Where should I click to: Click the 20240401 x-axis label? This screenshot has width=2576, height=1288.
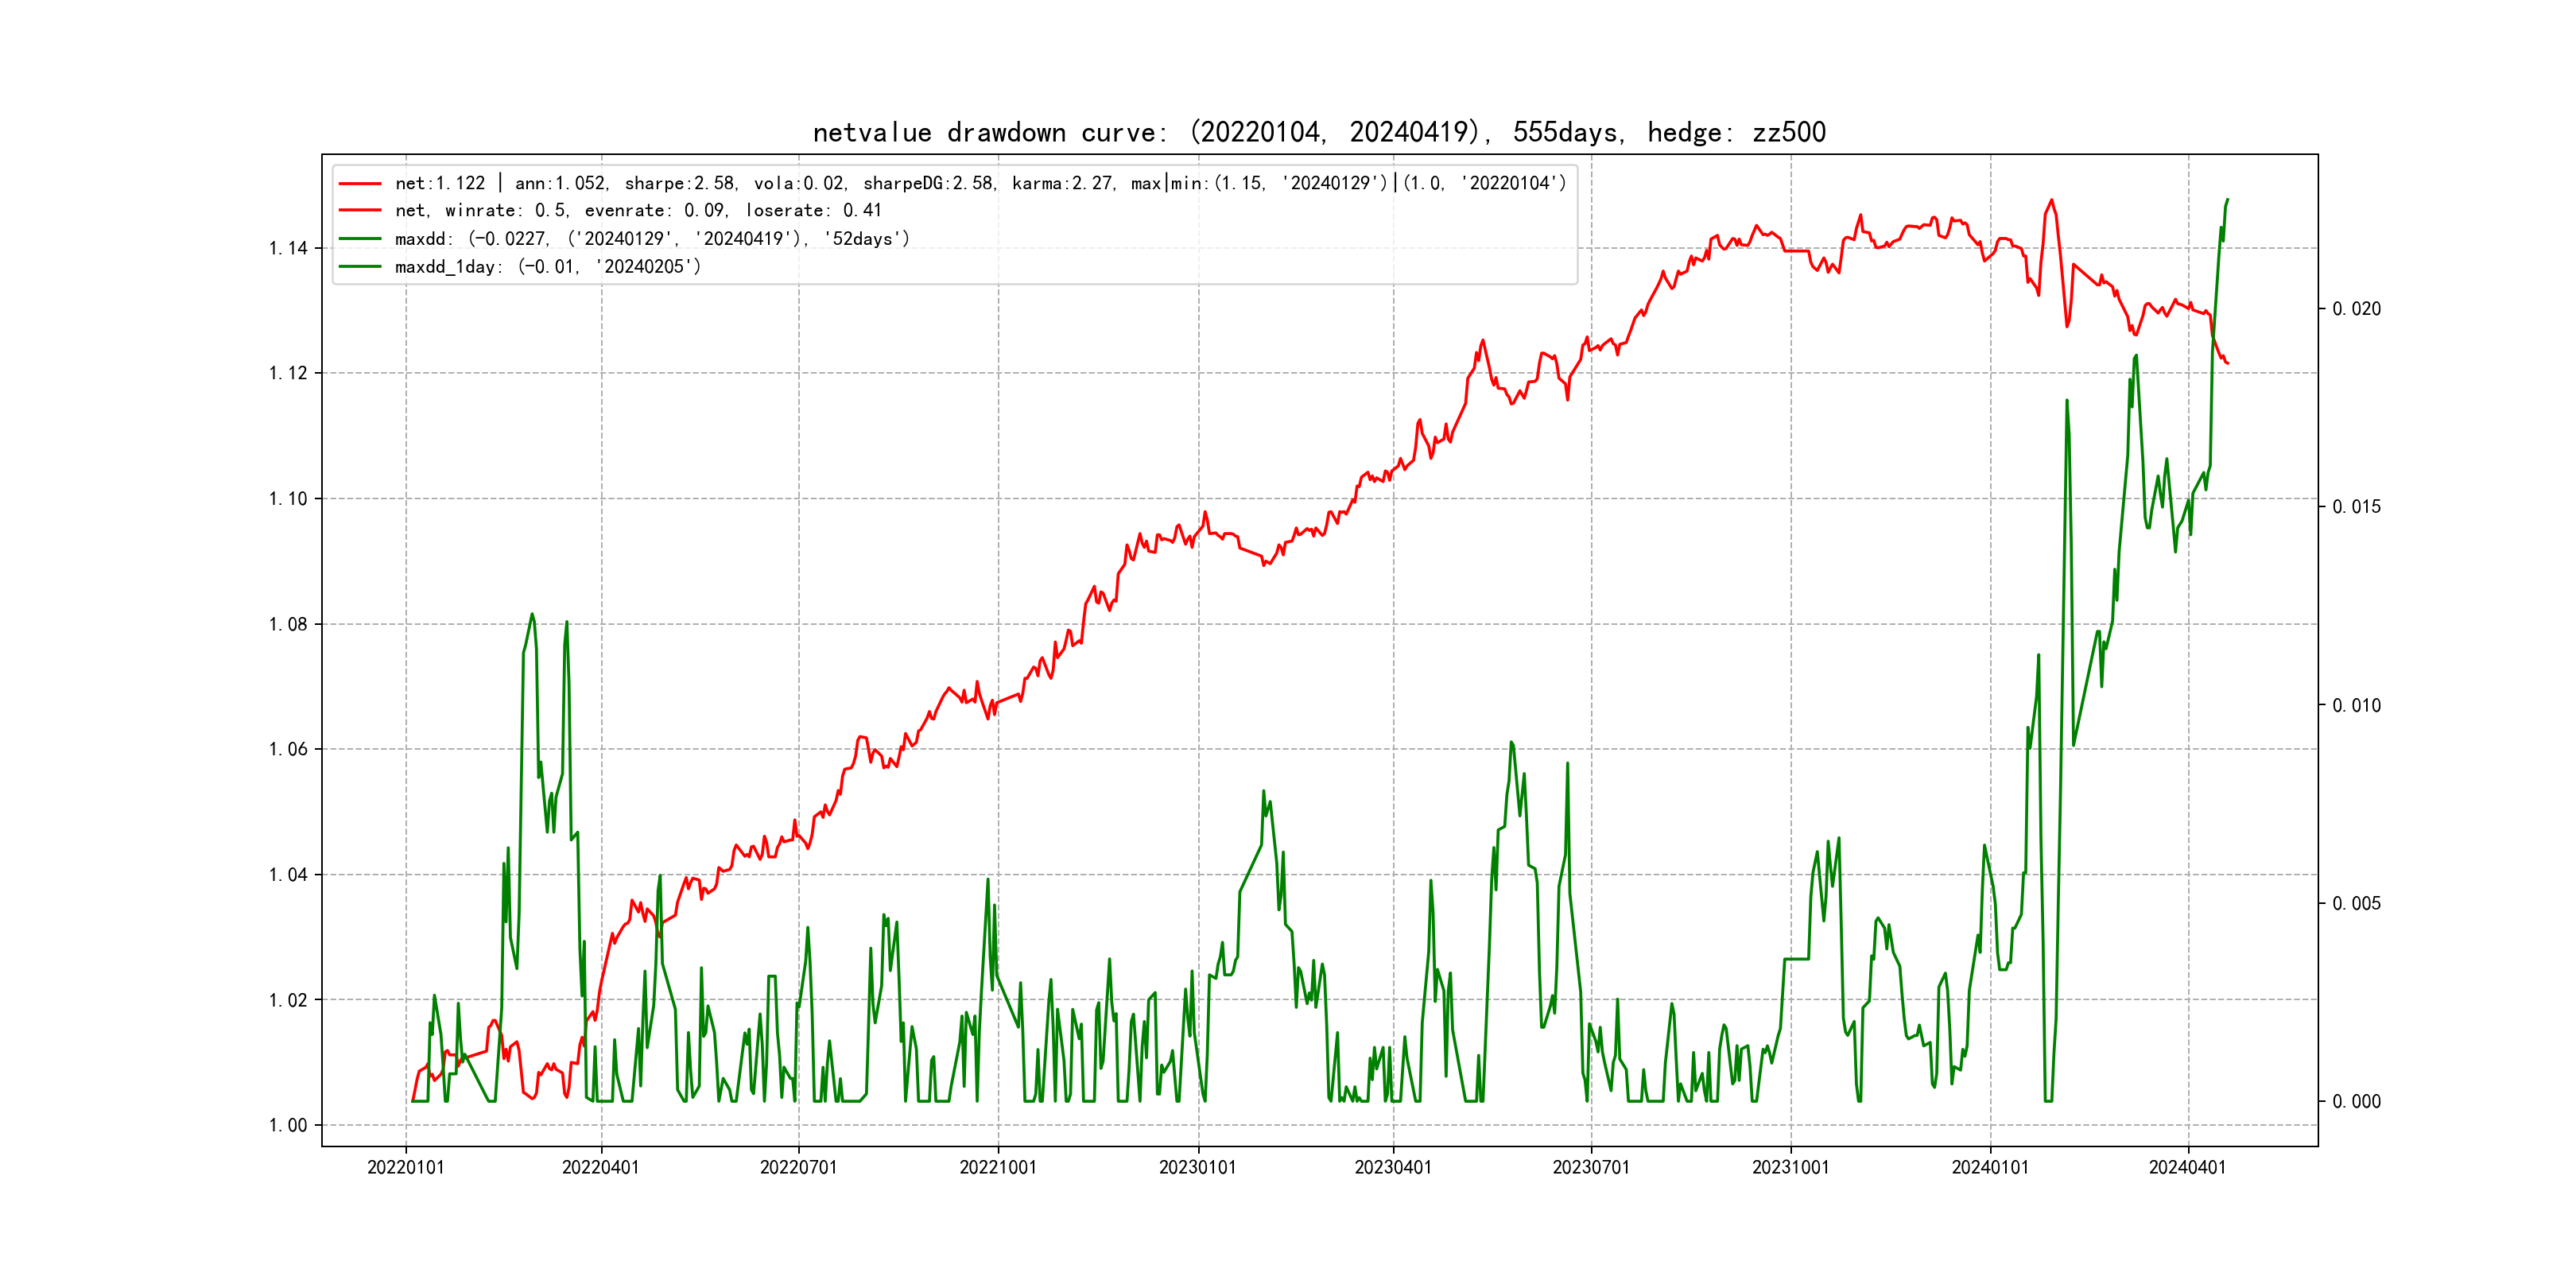[2187, 1167]
